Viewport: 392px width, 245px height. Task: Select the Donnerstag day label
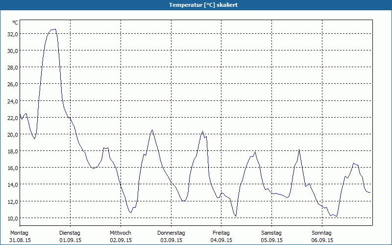coord(171,233)
